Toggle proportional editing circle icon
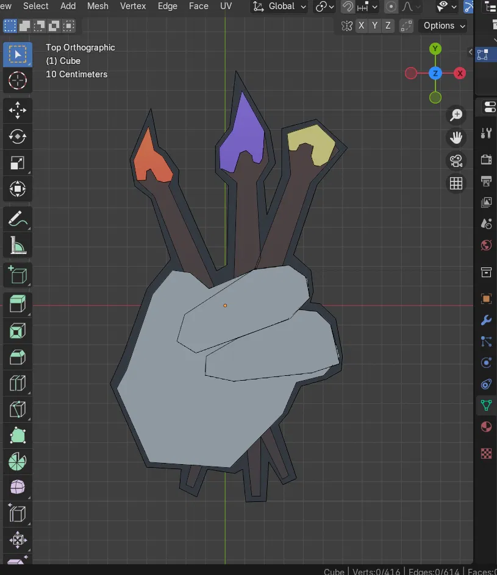Viewport: 497px width, 575px height. pyautogui.click(x=391, y=6)
